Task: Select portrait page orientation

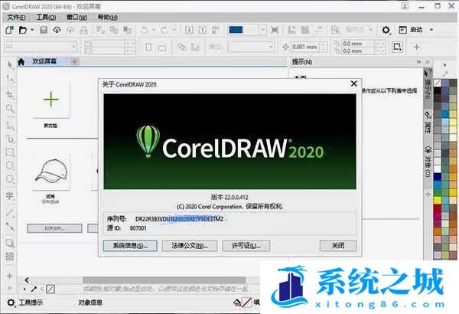Action: click(148, 47)
